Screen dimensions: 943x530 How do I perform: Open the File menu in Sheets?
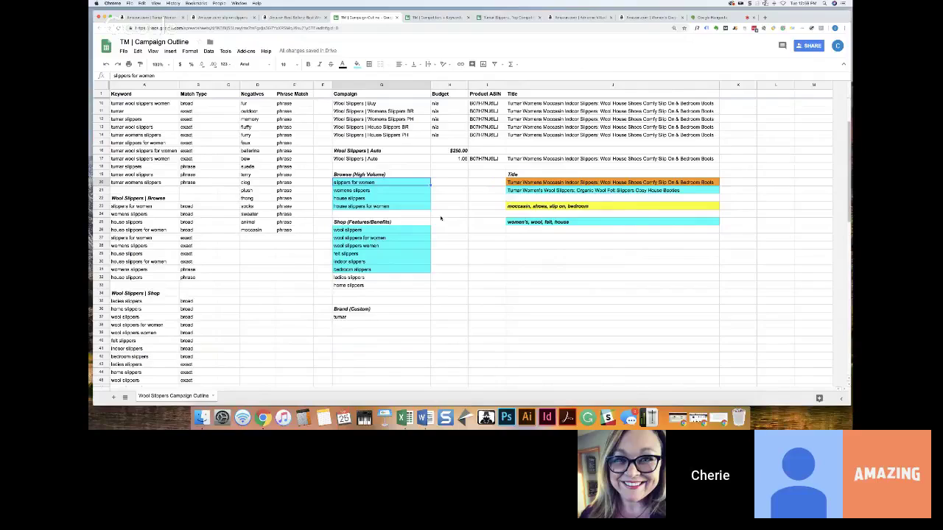coord(124,51)
